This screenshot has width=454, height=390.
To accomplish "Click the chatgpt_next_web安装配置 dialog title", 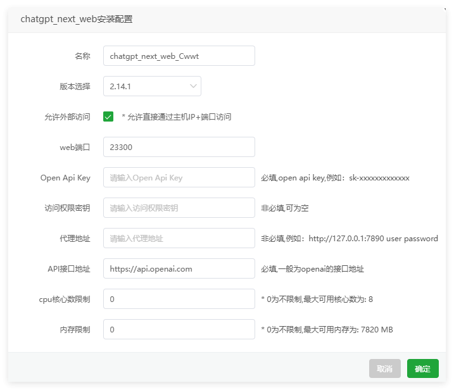I will tap(76, 19).
